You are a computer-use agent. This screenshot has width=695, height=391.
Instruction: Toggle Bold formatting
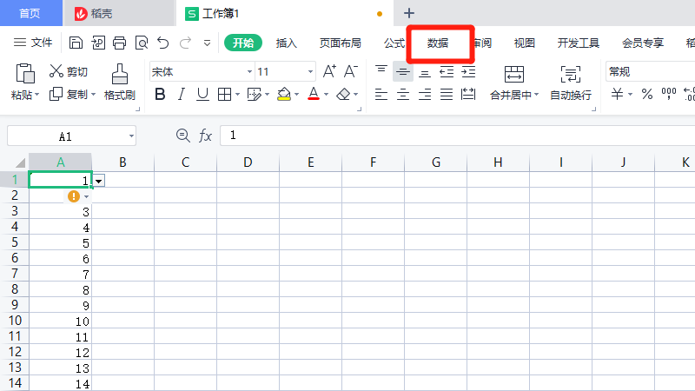160,94
